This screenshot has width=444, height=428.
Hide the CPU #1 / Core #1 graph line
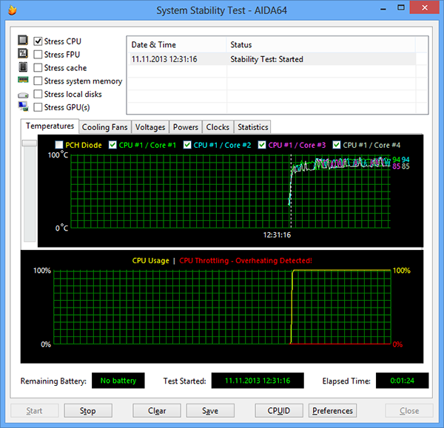click(112, 145)
